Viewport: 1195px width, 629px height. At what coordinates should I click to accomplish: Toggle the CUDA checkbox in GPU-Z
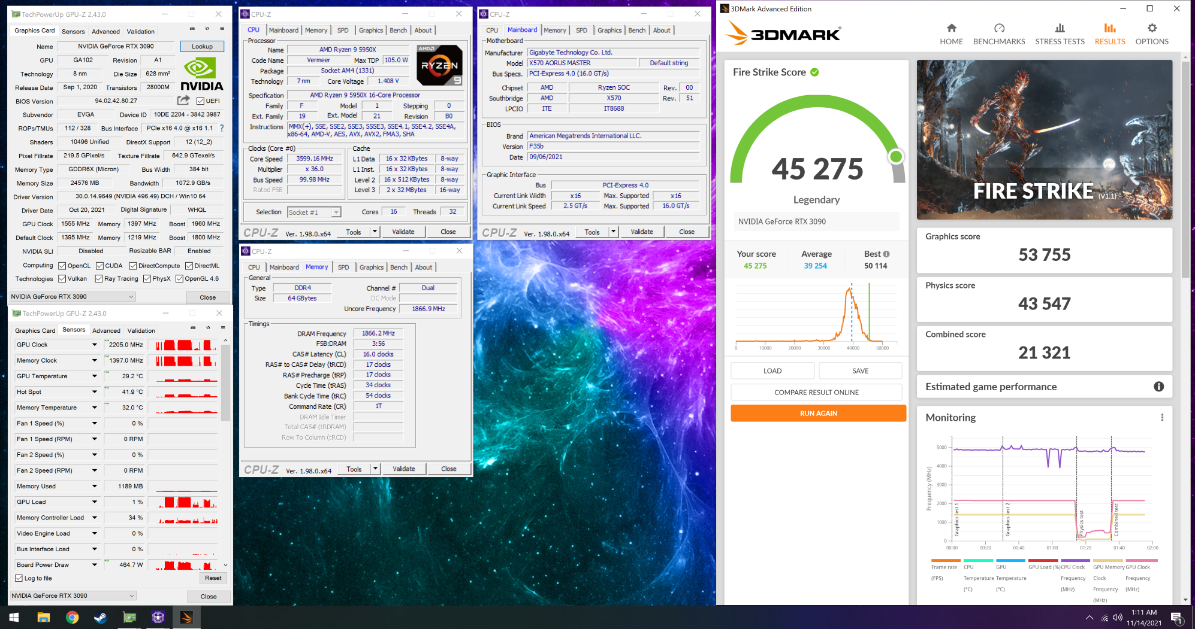tap(99, 266)
